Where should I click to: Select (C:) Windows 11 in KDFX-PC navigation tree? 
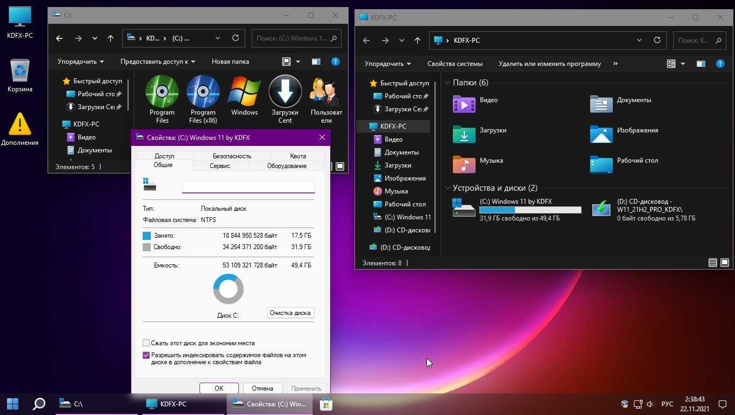click(403, 217)
